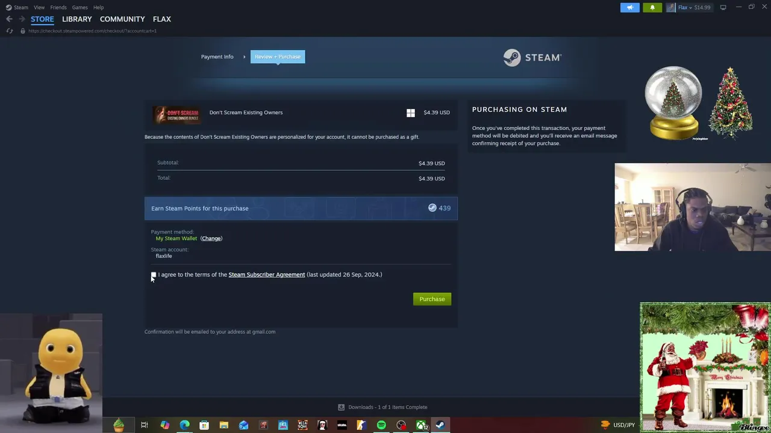Go to the Payment Info step
The height and width of the screenshot is (433, 771).
217,57
